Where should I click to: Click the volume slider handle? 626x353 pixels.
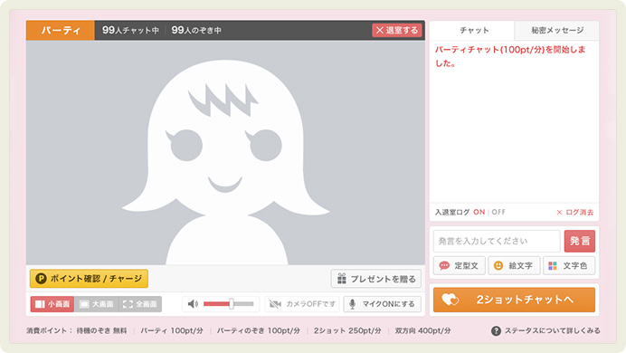coord(232,304)
